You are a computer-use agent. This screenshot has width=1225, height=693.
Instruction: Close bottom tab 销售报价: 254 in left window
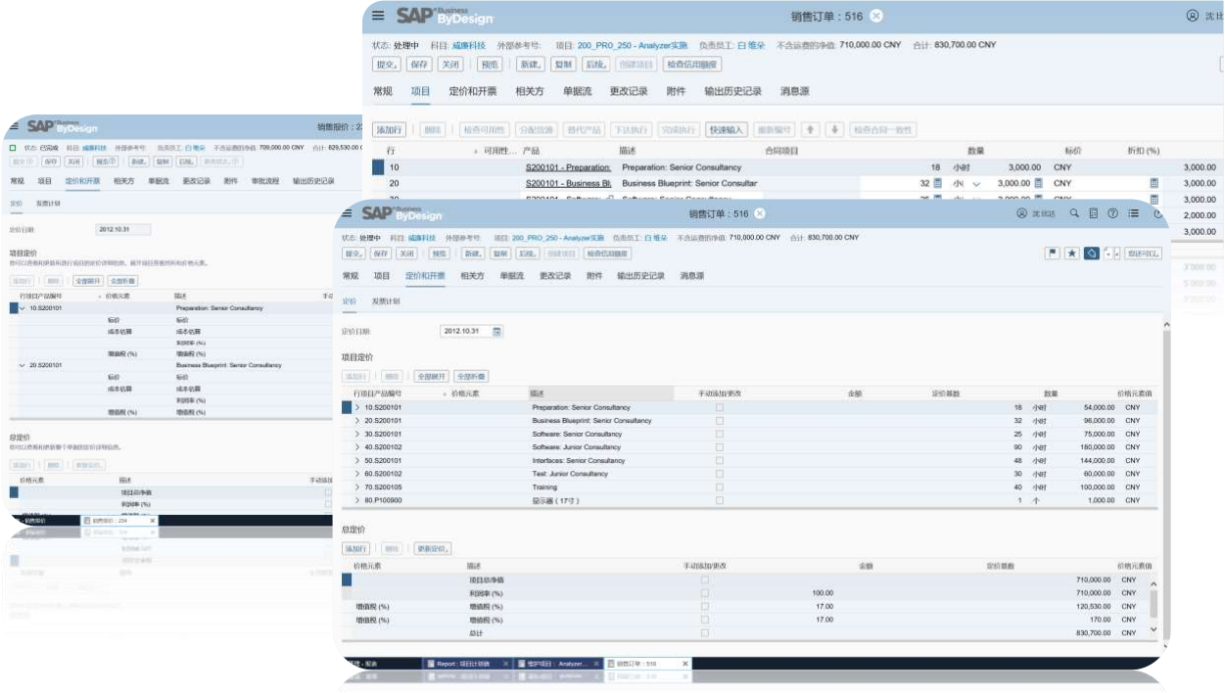coord(152,521)
